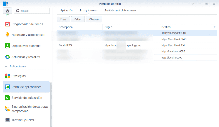Click the Programador de tareas icon
This screenshot has width=219, height=127.
pyautogui.click(x=7, y=24)
